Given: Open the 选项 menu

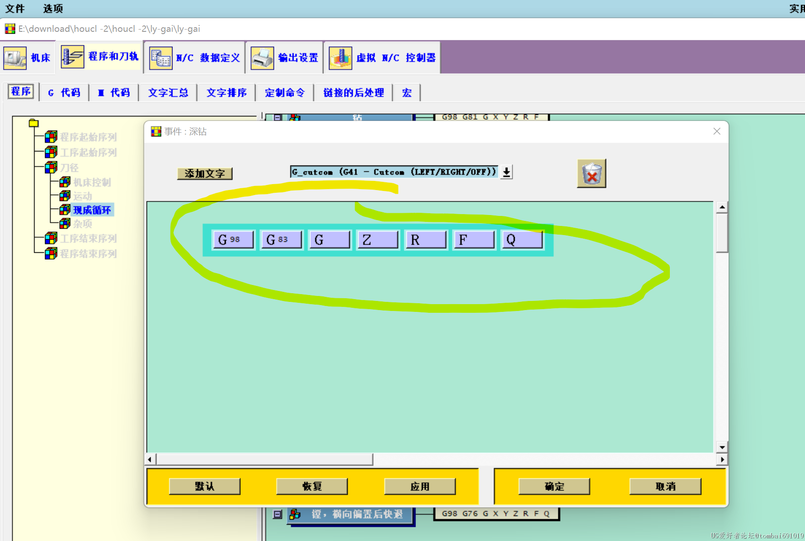Looking at the screenshot, I should (53, 9).
